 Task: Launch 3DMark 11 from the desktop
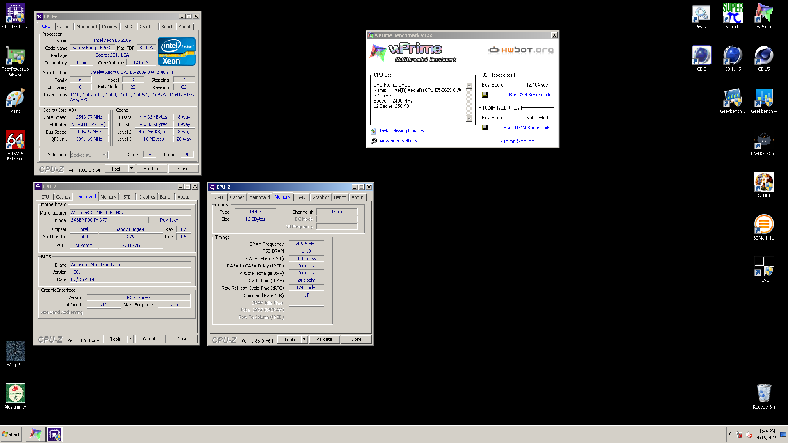tap(764, 228)
